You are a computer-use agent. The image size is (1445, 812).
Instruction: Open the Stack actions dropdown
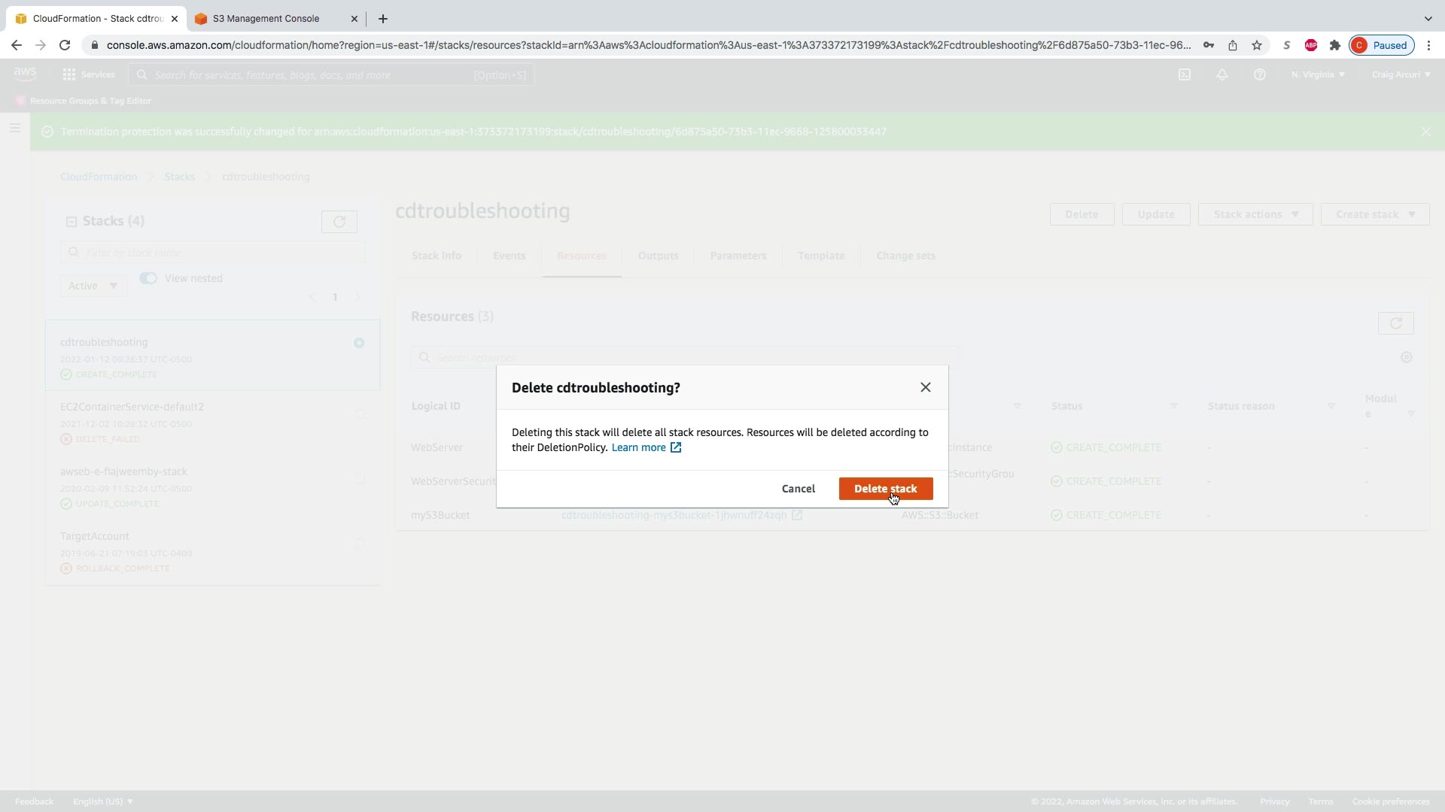coord(1255,214)
